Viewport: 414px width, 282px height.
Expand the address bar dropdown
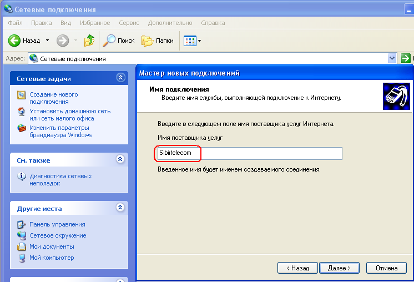392,58
